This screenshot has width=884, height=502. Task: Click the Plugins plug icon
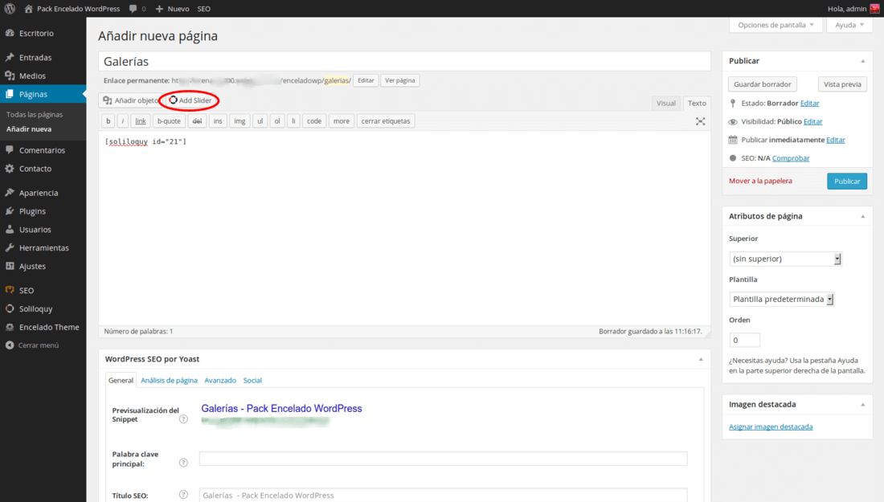[10, 211]
